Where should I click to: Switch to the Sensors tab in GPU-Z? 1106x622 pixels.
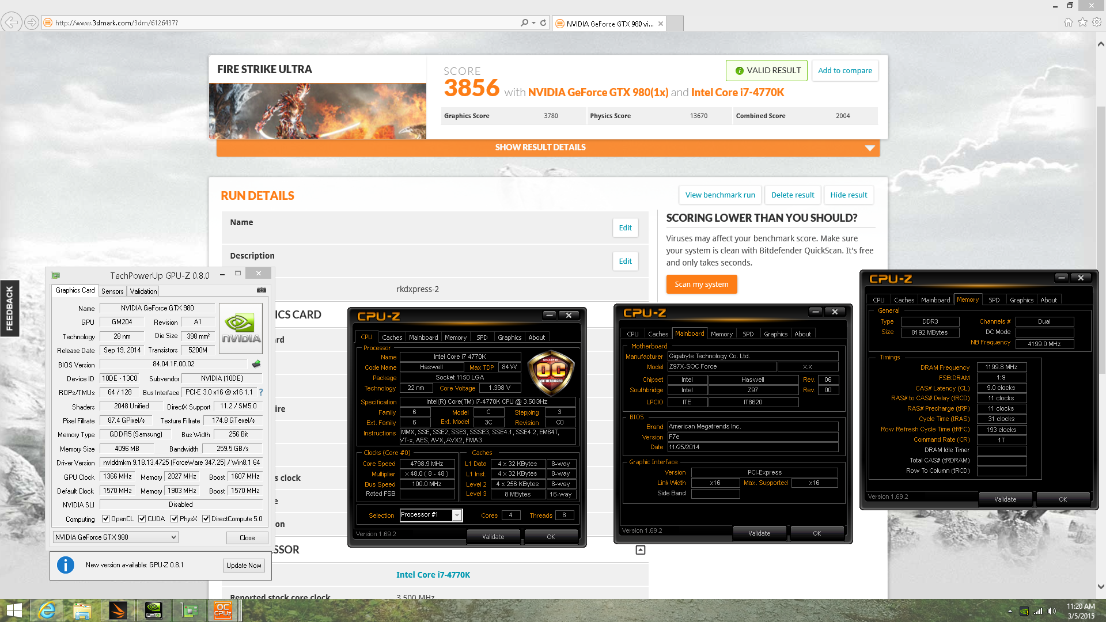pos(112,291)
